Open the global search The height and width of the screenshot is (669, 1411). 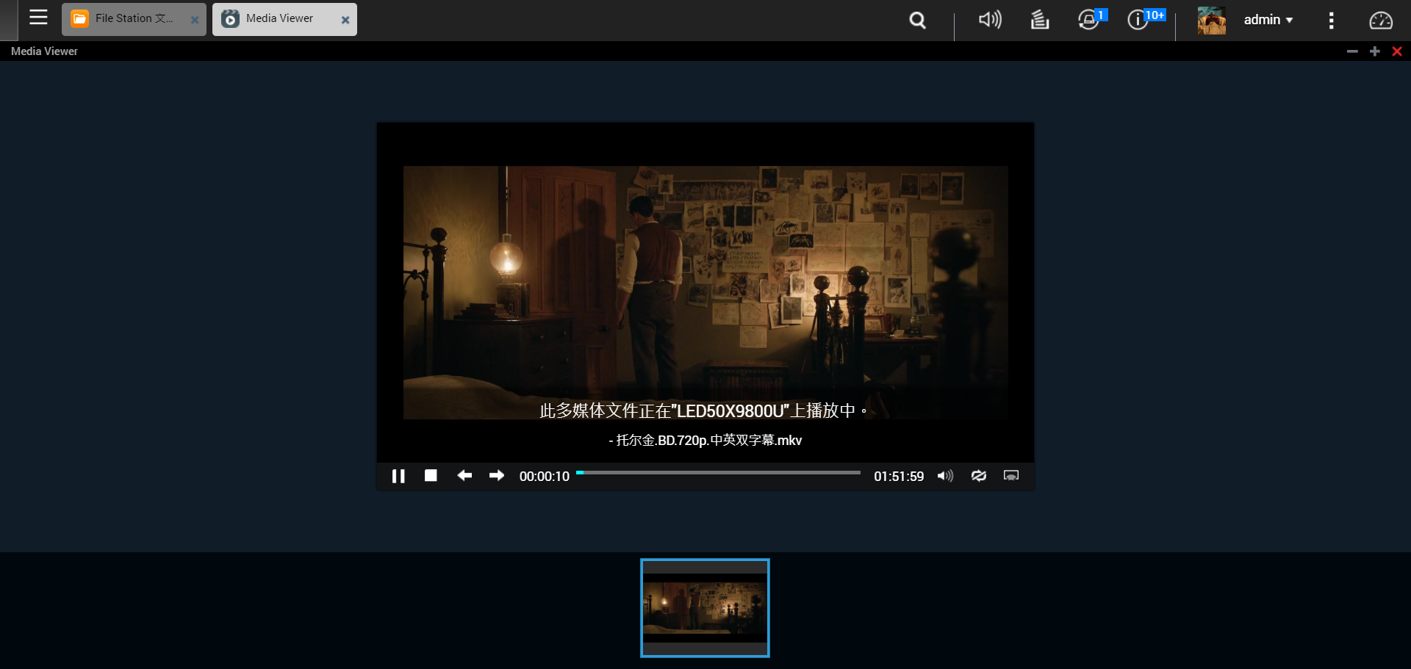click(x=916, y=20)
